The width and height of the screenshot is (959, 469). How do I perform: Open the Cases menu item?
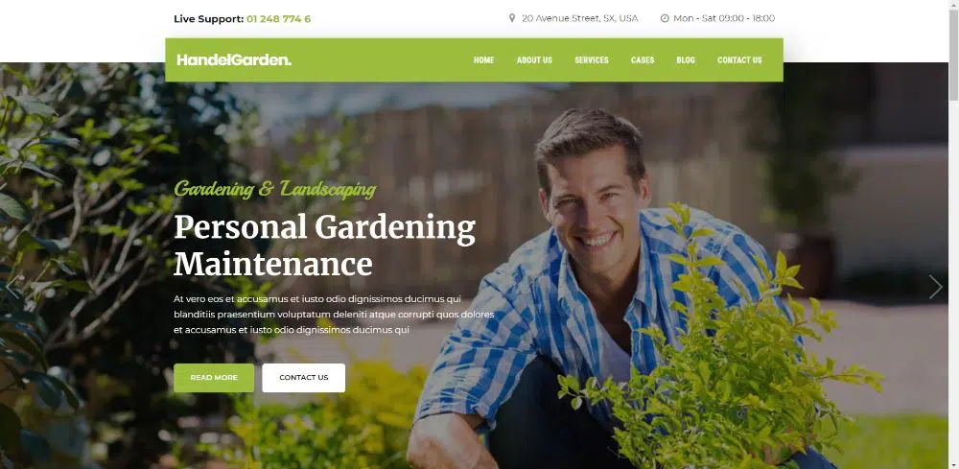[x=643, y=59]
